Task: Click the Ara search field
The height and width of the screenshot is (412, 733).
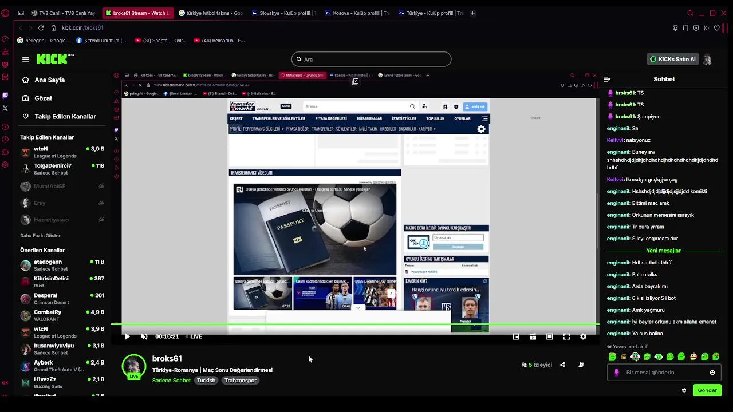Action: point(371,60)
